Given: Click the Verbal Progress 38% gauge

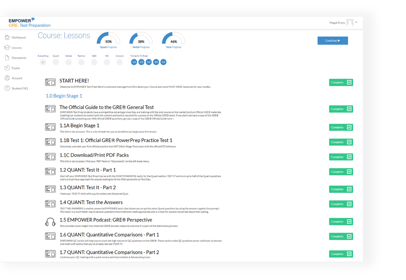Looking at the screenshot, I should tap(141, 40).
